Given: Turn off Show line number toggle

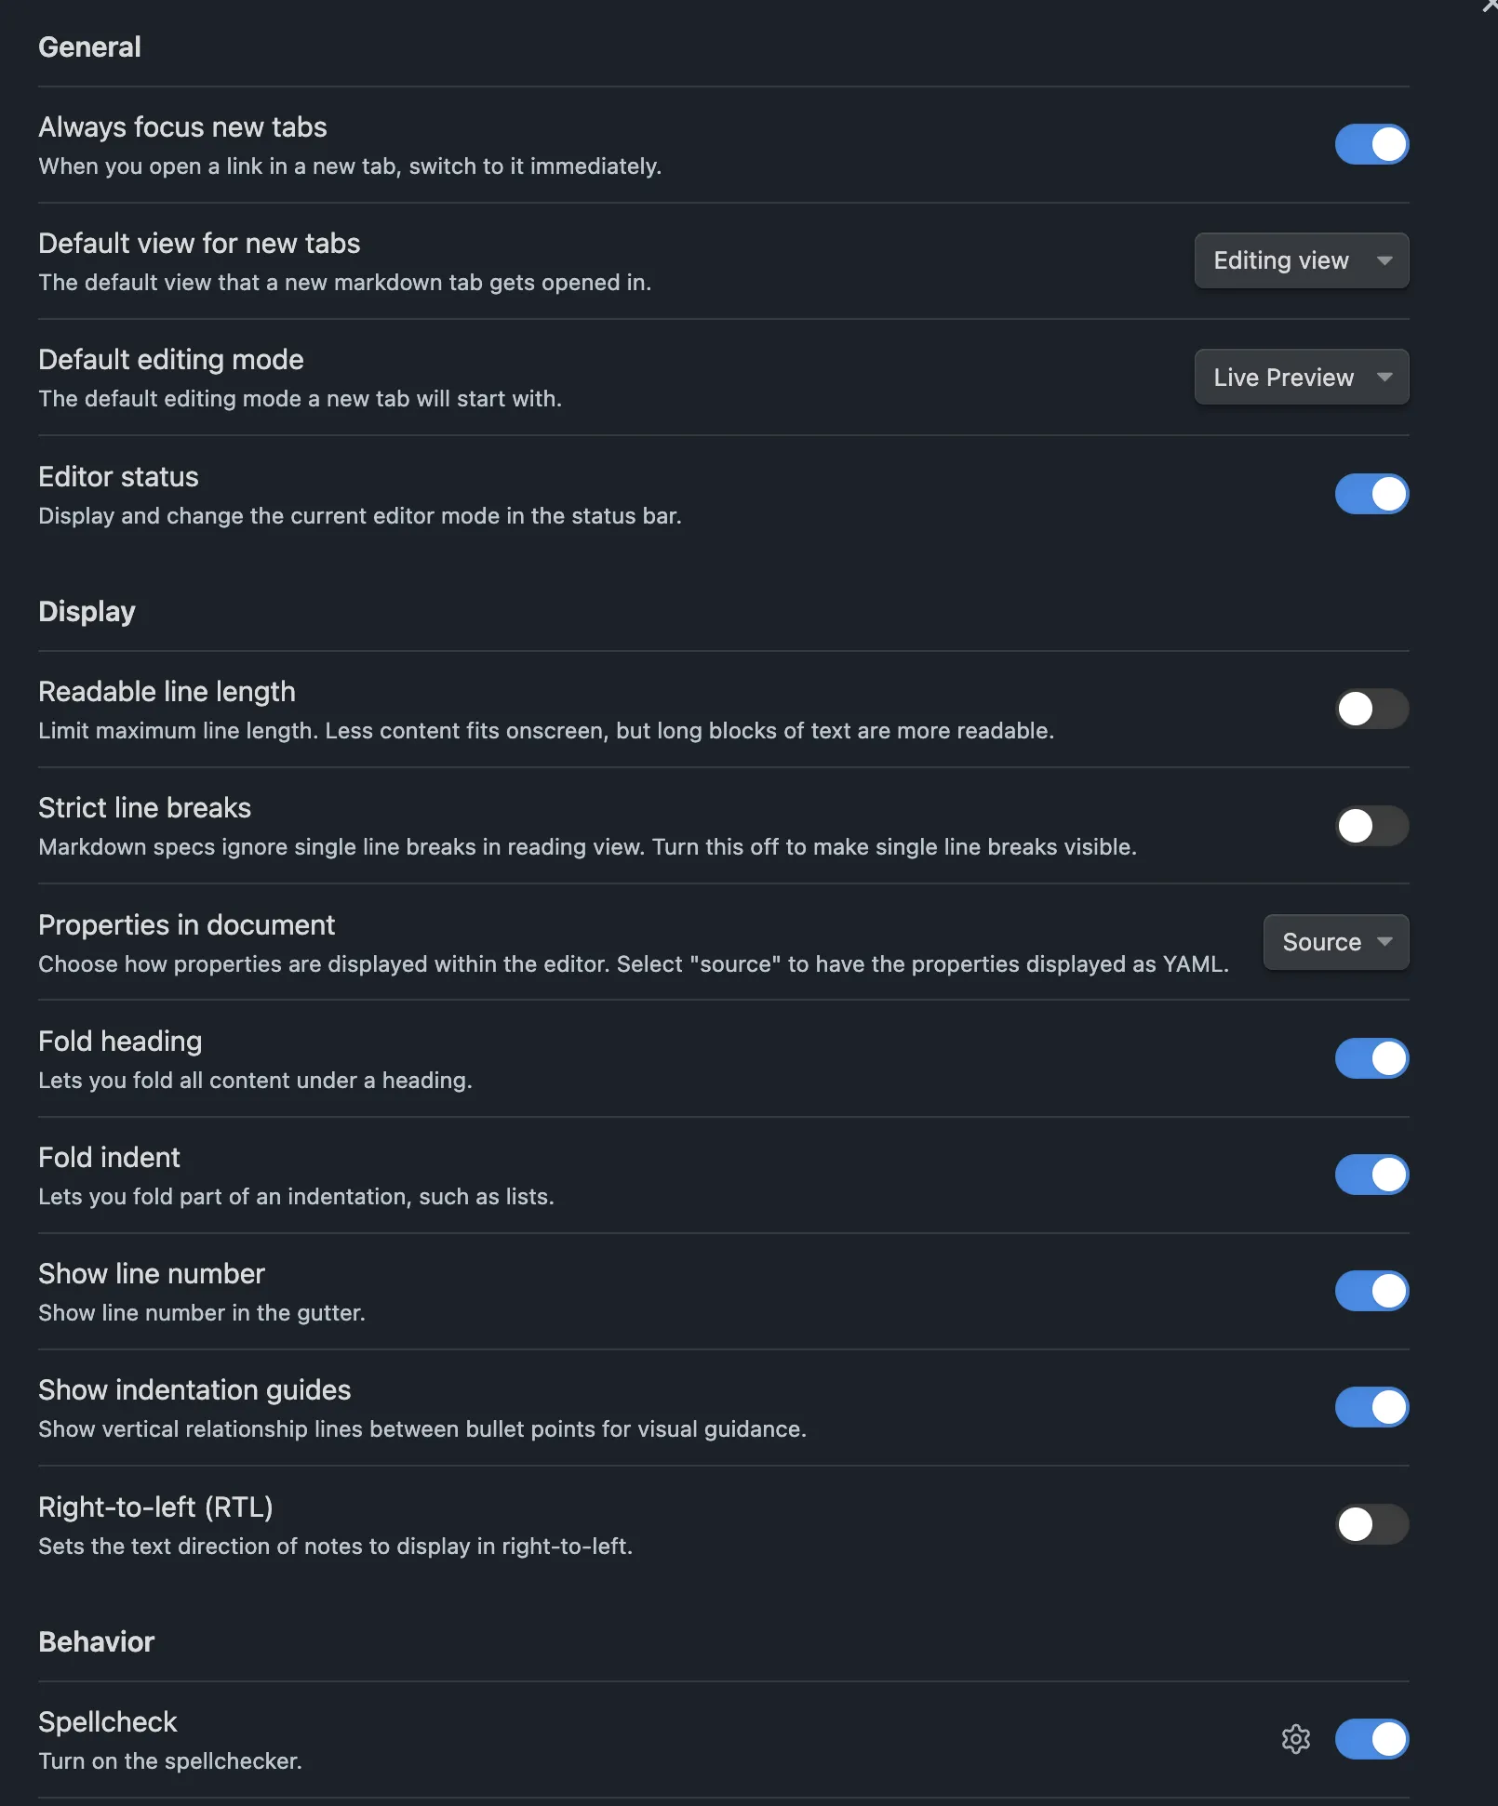Looking at the screenshot, I should tap(1371, 1291).
